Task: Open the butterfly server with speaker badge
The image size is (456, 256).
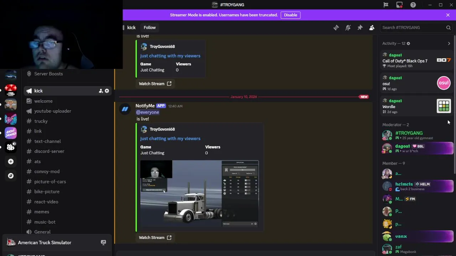Action: 11,147
